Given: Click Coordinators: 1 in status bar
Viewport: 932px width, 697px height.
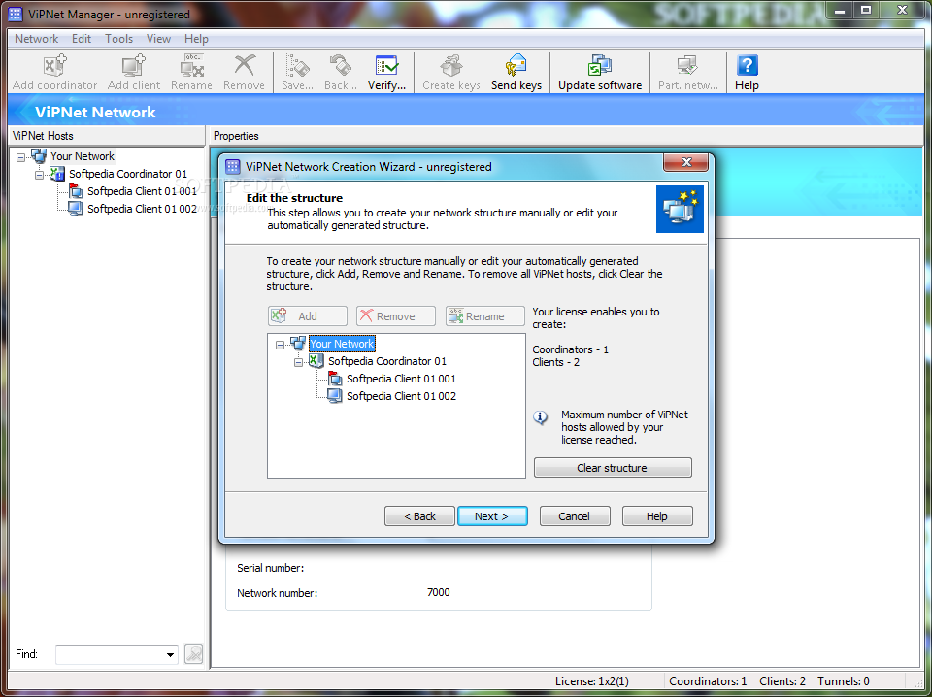Looking at the screenshot, I should pyautogui.click(x=708, y=680).
